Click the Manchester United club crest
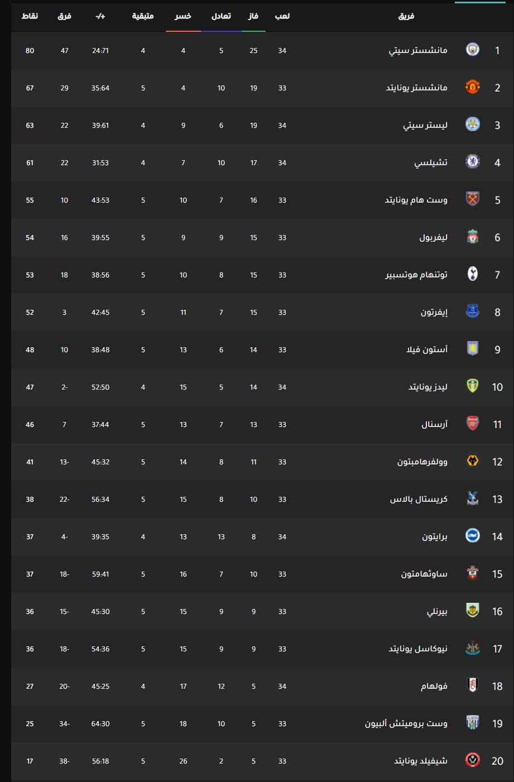The image size is (514, 782). (x=473, y=88)
